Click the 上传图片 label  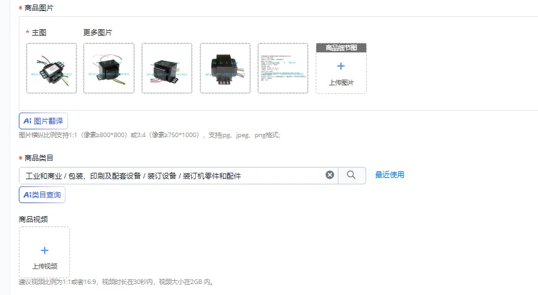point(341,83)
